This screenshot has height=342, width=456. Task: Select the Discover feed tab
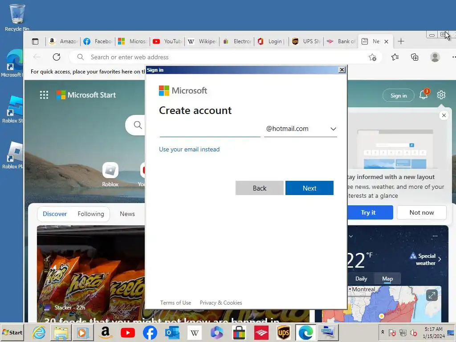(55, 214)
